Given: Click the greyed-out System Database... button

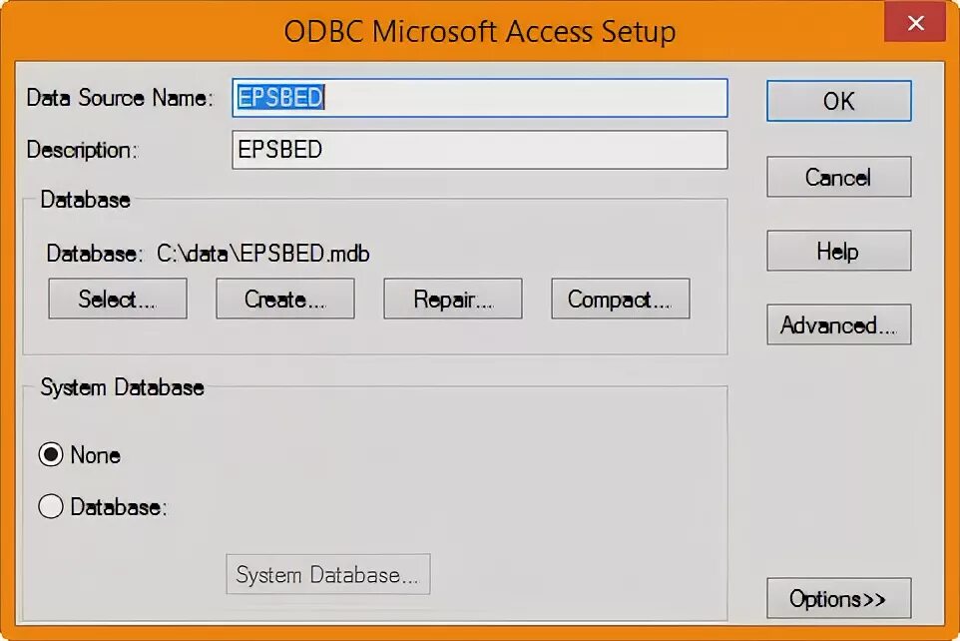Looking at the screenshot, I should pos(328,574).
